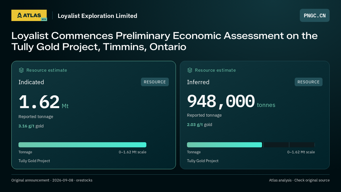Click the 948,000 tonnes figure

pyautogui.click(x=231, y=101)
